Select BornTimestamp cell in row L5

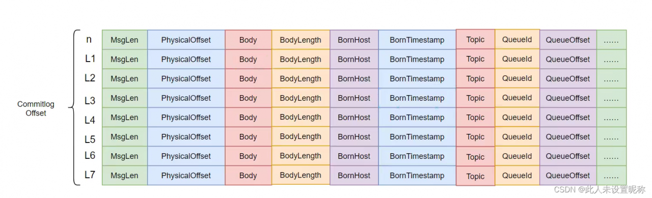coord(417,136)
